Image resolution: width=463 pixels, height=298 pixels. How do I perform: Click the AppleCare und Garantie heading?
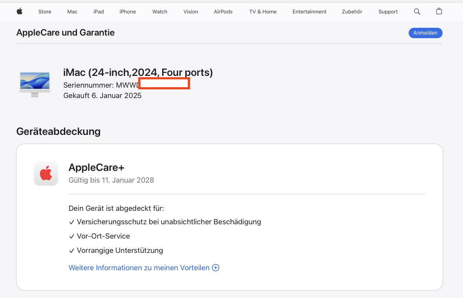[66, 33]
